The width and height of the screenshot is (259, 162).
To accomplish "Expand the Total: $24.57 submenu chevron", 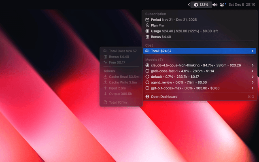I will (253, 51).
